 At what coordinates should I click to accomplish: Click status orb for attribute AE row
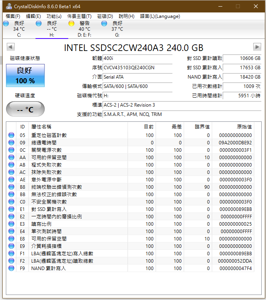coord(12,179)
